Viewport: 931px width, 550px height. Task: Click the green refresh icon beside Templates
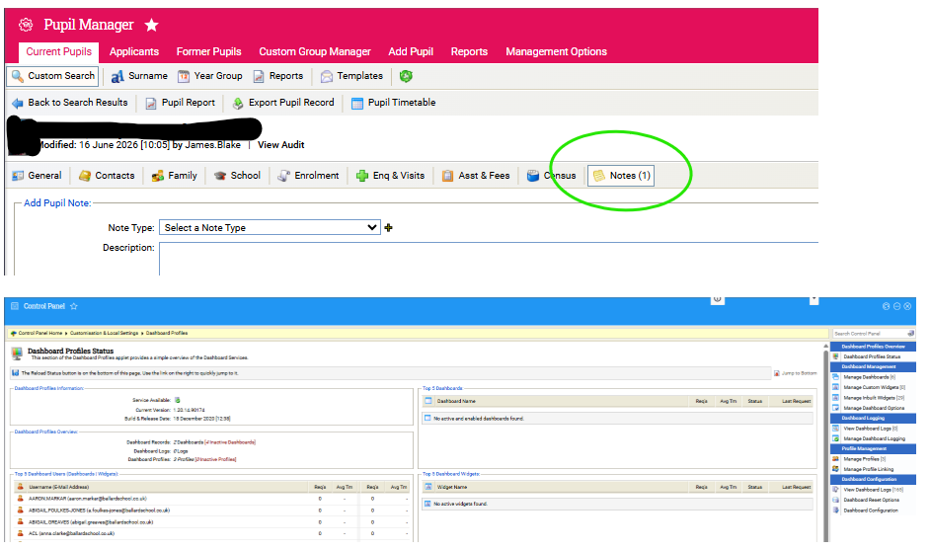coord(406,76)
